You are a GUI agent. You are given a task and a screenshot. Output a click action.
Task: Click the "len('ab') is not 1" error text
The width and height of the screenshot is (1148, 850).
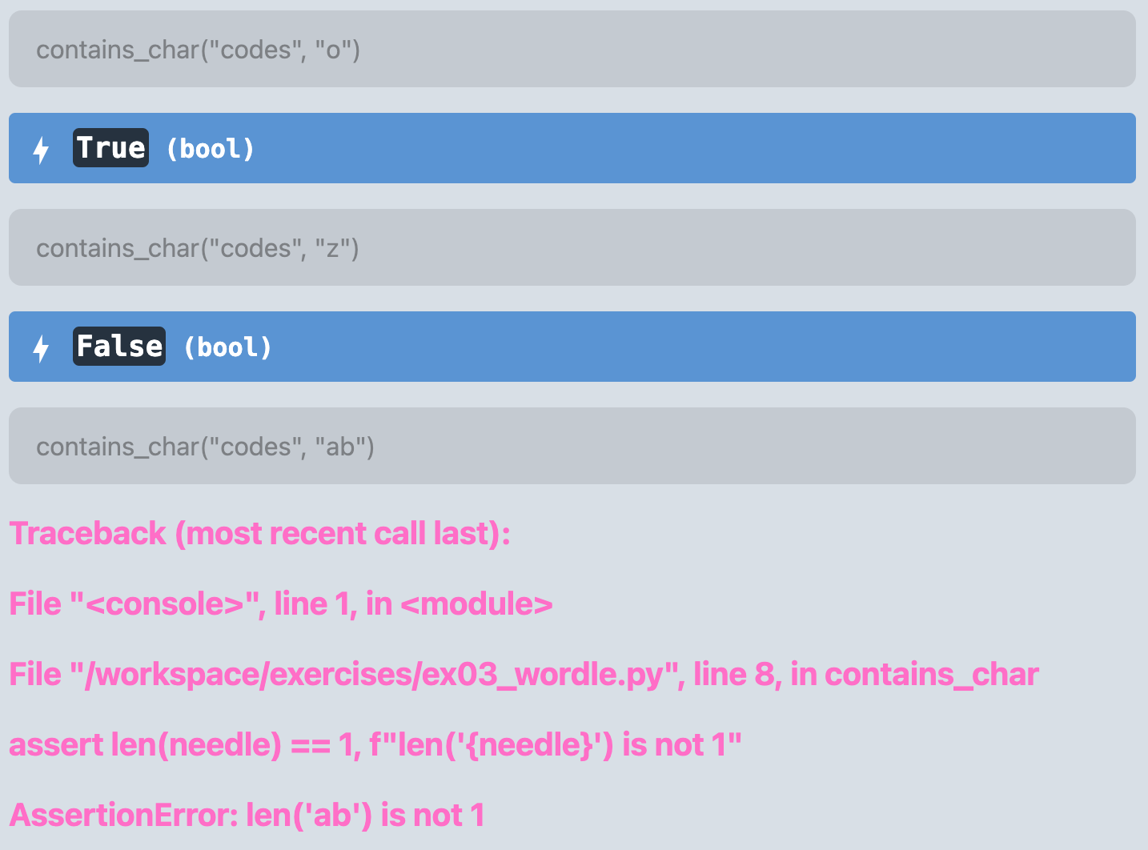coord(365,816)
